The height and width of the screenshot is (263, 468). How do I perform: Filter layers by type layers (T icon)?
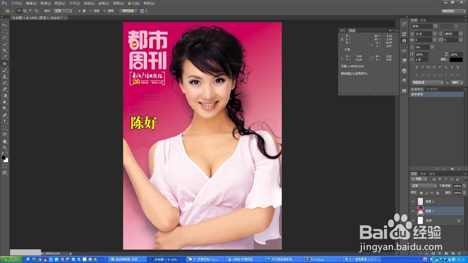tap(446, 179)
